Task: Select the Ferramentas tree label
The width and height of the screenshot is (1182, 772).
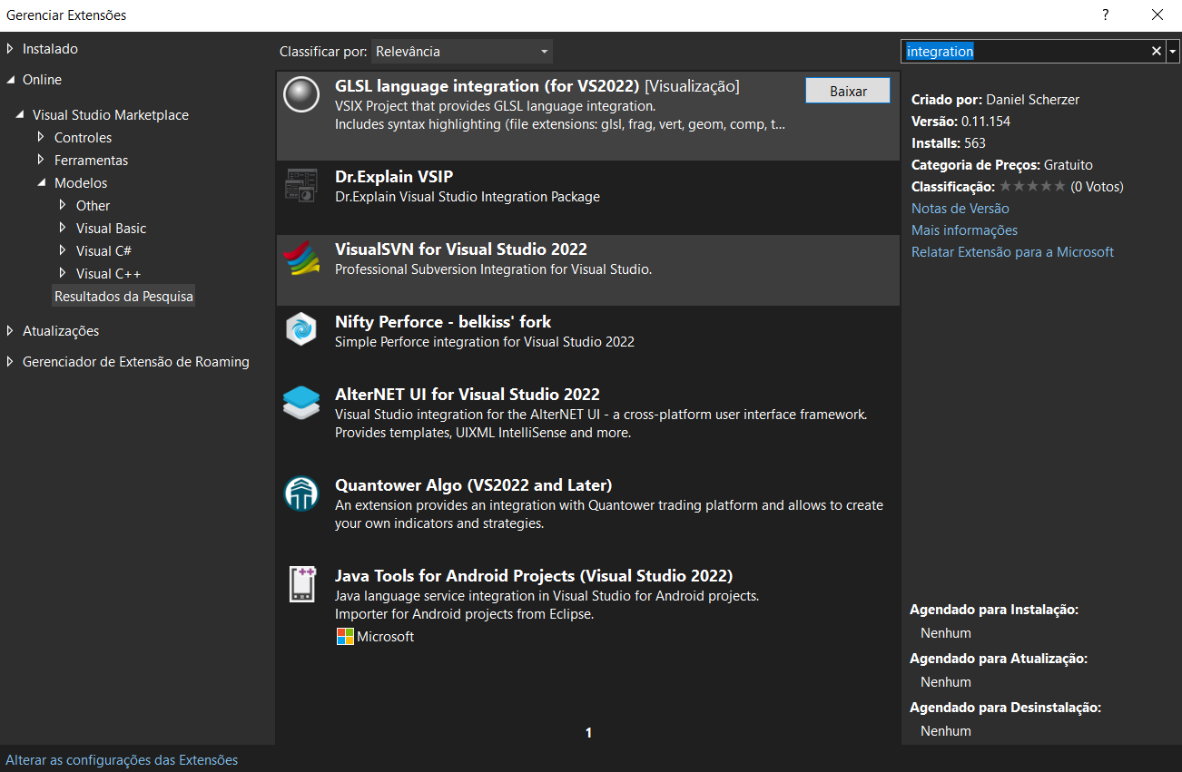Action: point(92,161)
